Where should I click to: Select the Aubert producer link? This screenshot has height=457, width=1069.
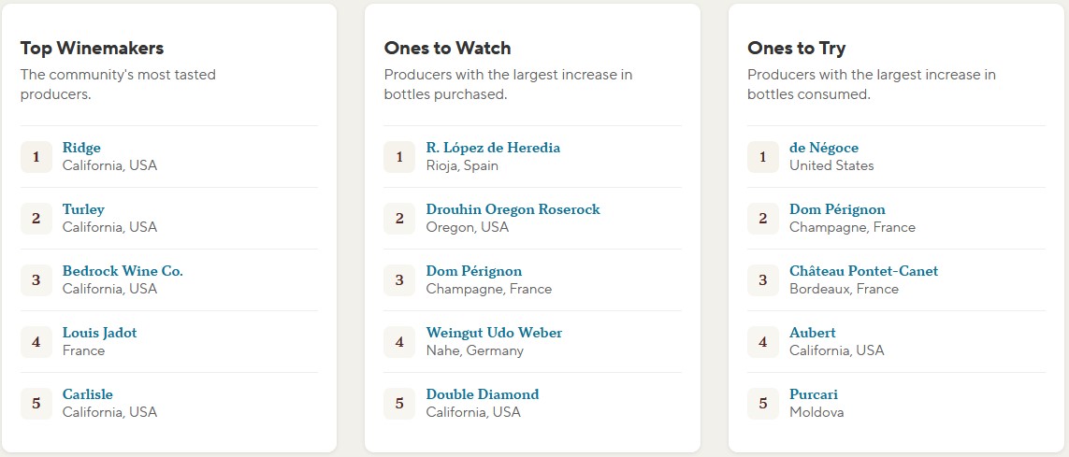pos(813,333)
